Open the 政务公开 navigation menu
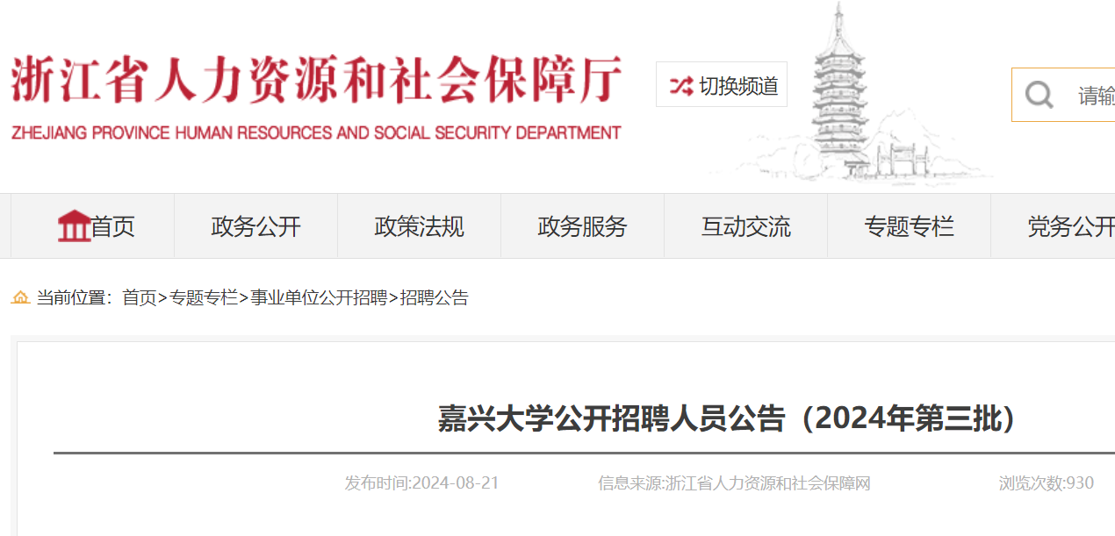The width and height of the screenshot is (1115, 536). [x=256, y=226]
